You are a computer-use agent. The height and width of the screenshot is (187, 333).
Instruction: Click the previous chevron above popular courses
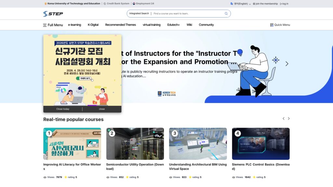click(283, 118)
